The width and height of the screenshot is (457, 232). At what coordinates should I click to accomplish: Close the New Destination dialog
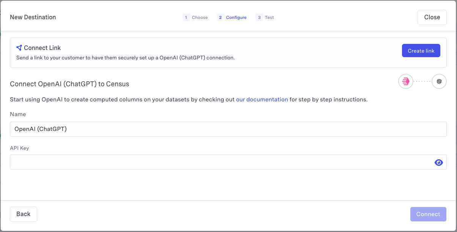tap(432, 17)
